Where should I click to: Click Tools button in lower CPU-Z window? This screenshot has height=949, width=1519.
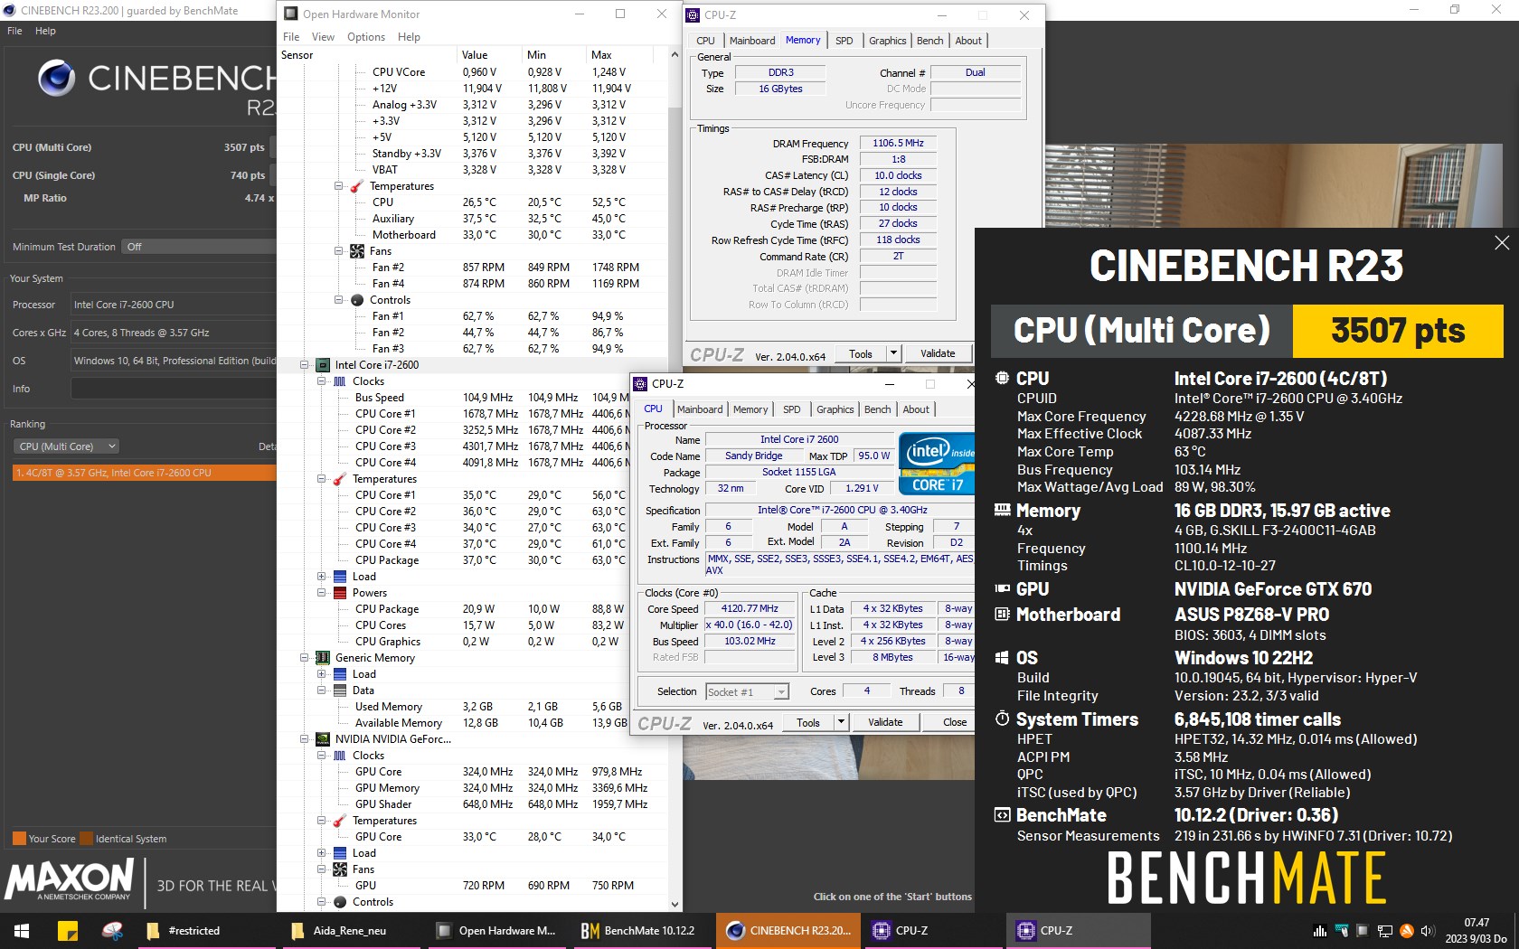coord(808,722)
